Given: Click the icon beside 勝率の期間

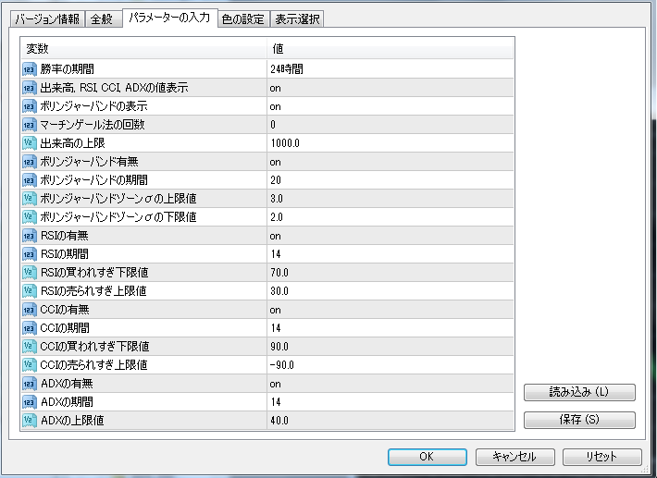Looking at the screenshot, I should 30,69.
